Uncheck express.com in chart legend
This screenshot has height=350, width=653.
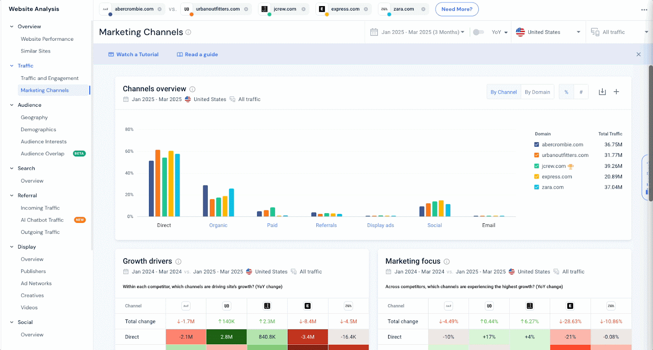[x=537, y=177]
